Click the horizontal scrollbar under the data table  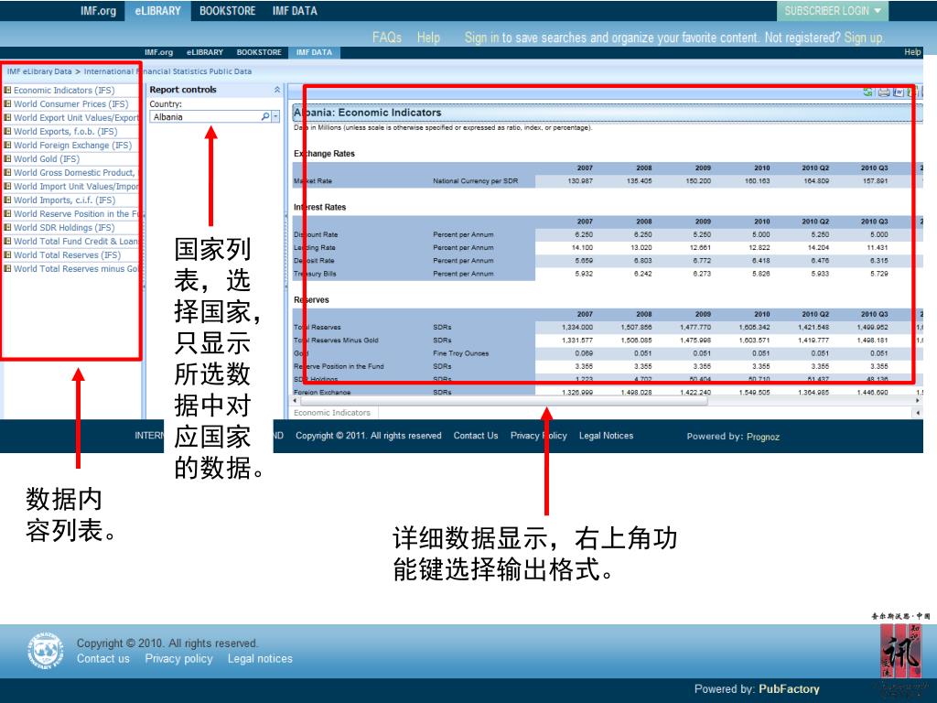coord(504,401)
